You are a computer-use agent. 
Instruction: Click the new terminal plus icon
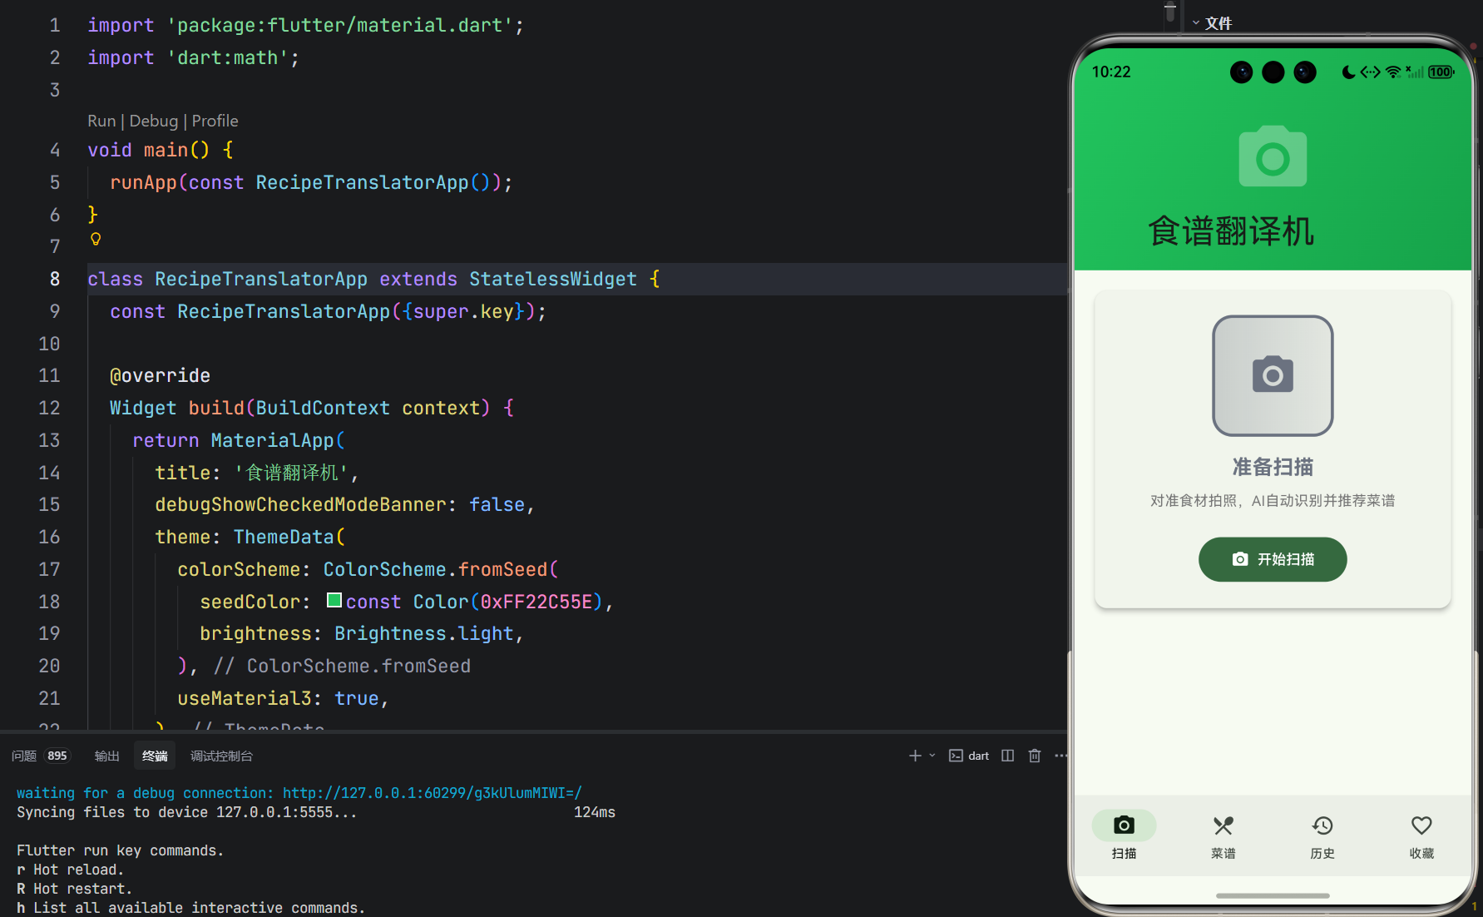tap(915, 756)
